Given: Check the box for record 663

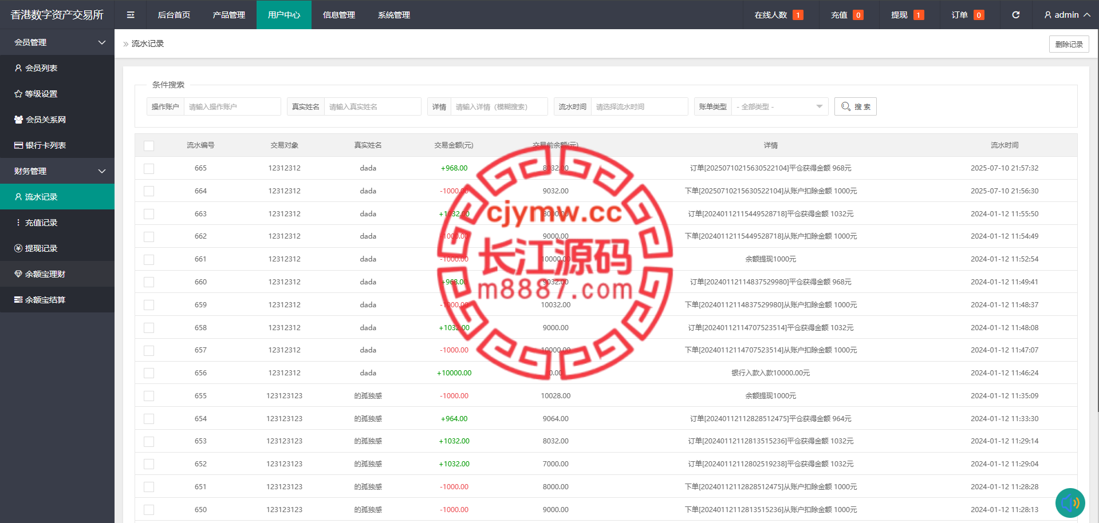Looking at the screenshot, I should pyautogui.click(x=149, y=214).
